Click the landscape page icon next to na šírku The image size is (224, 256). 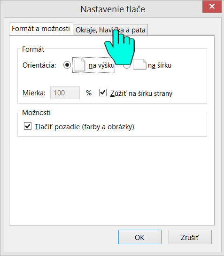click(139, 65)
